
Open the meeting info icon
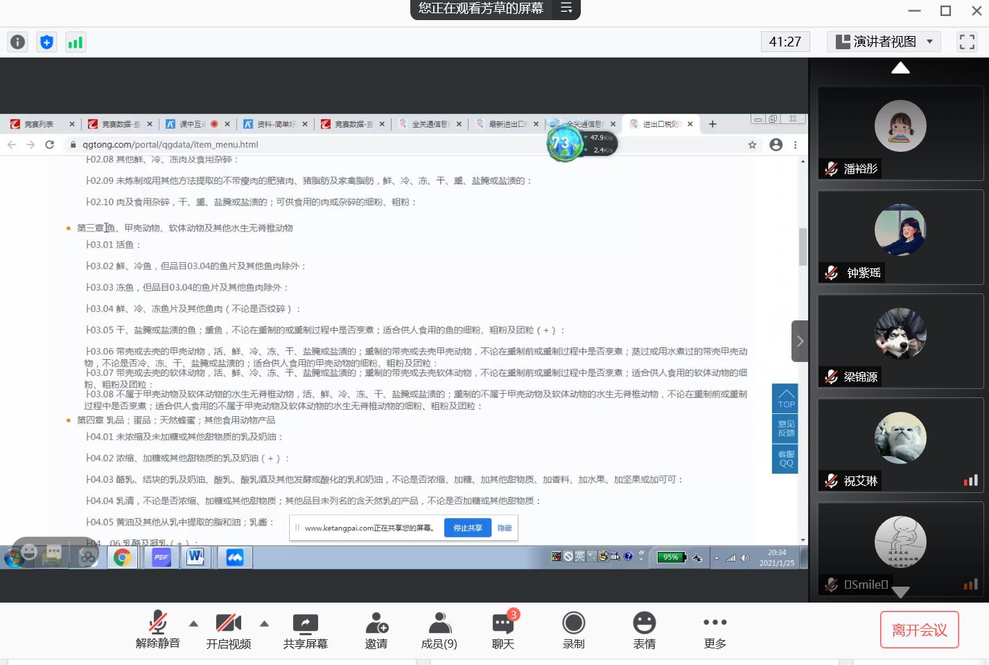17,42
